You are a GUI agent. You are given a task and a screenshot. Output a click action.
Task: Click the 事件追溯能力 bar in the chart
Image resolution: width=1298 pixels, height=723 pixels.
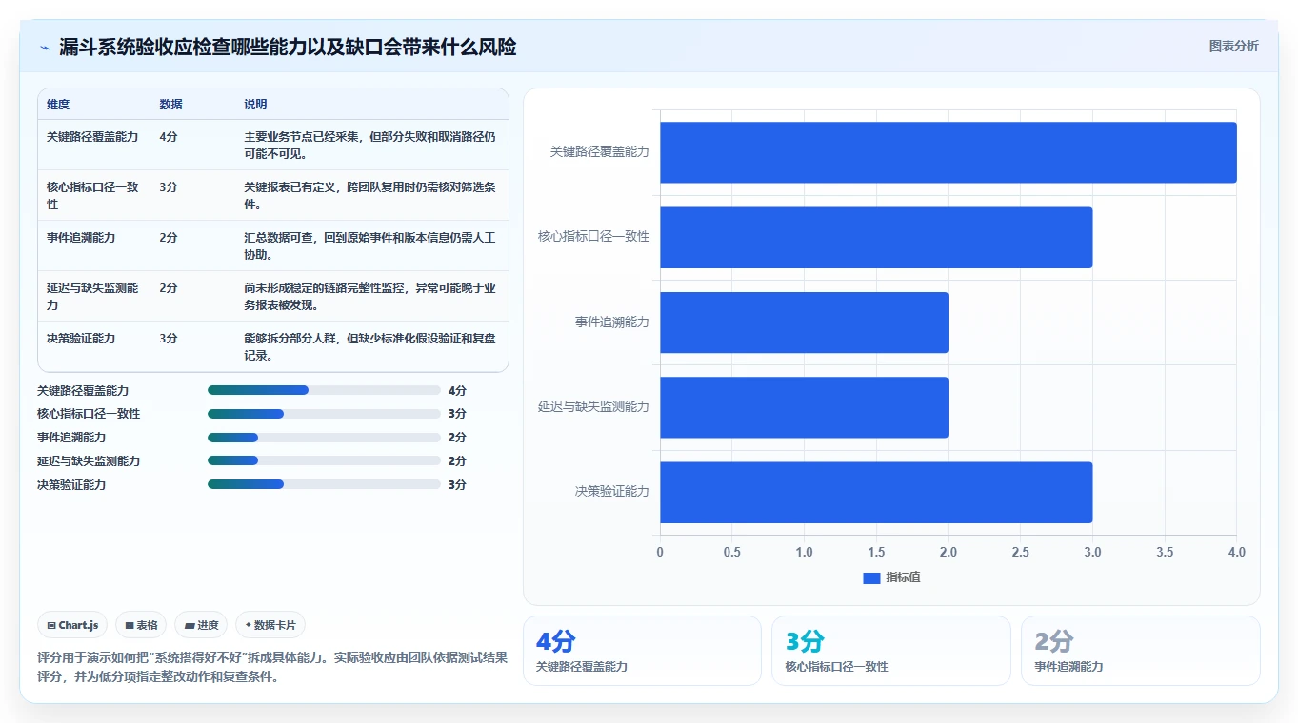804,322
